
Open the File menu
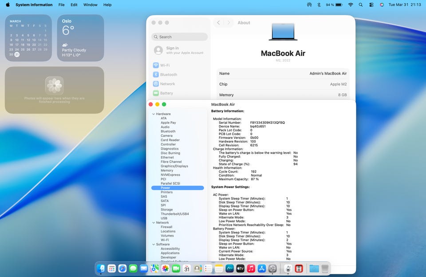[61, 5]
